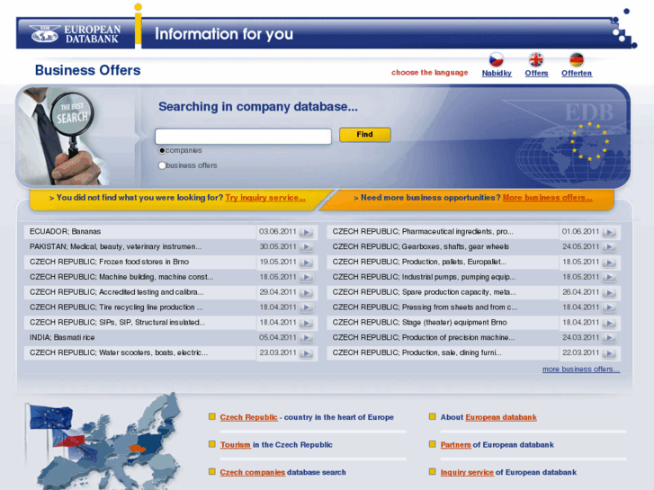This screenshot has height=490, width=654.
Task: Open arrow icon for Pharmaceutical ingredients offer
Action: (x=609, y=232)
